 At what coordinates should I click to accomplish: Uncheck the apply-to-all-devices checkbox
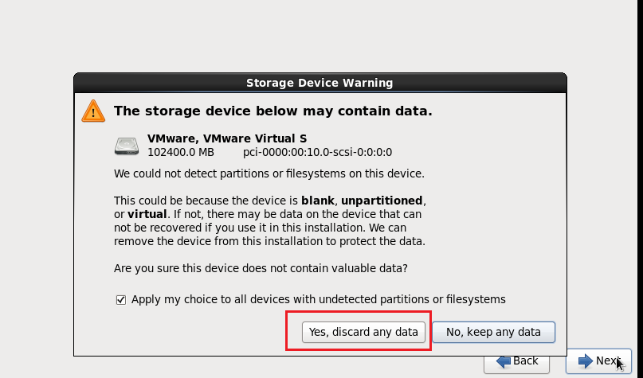tap(121, 300)
